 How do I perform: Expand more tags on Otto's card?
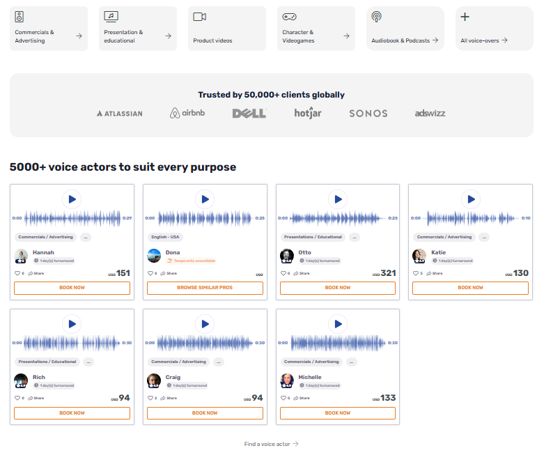click(355, 237)
